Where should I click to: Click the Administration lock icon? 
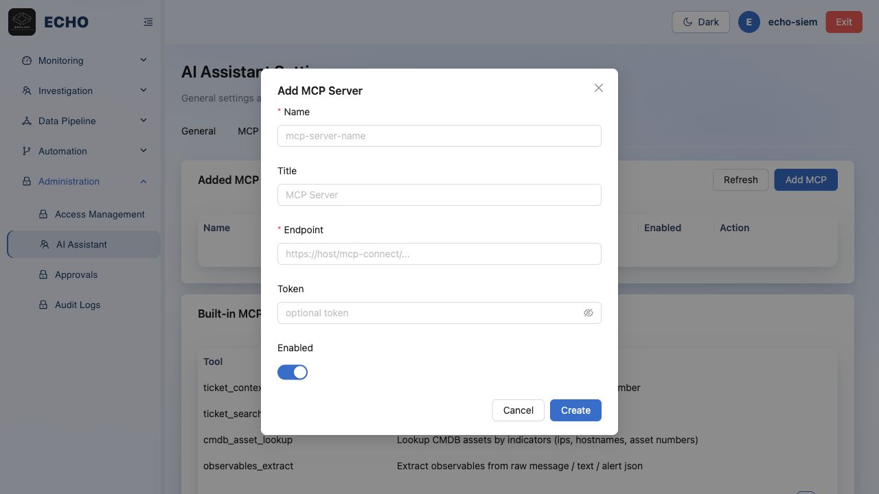[x=27, y=181]
